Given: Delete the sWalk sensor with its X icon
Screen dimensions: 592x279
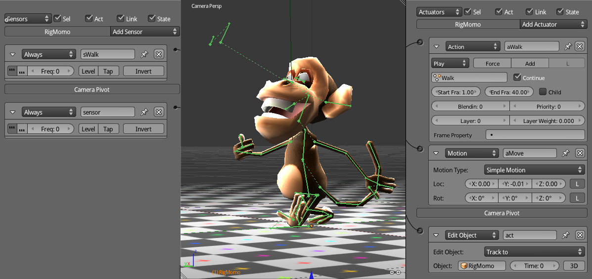Looking at the screenshot, I should coord(159,54).
